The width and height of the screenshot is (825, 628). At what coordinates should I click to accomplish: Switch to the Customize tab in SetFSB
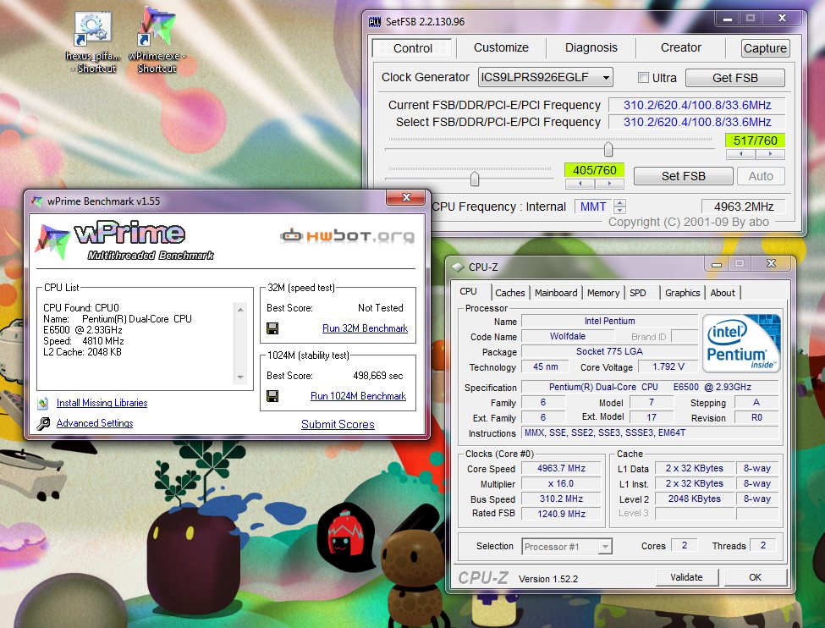[x=501, y=47]
